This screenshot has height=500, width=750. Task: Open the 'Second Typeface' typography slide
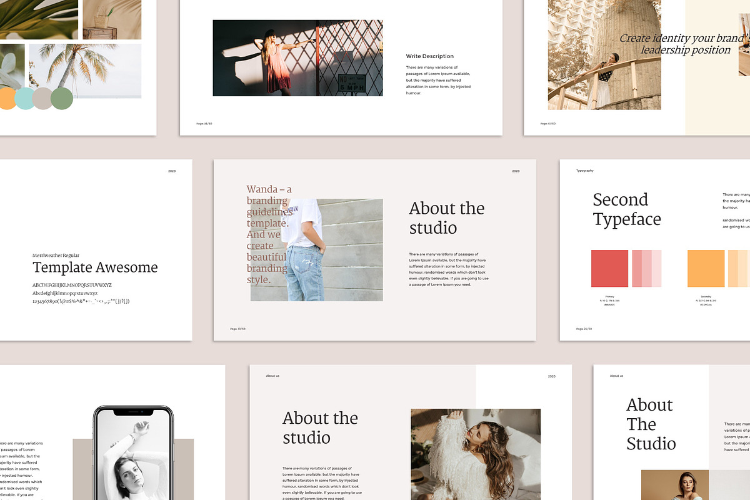tap(627, 209)
